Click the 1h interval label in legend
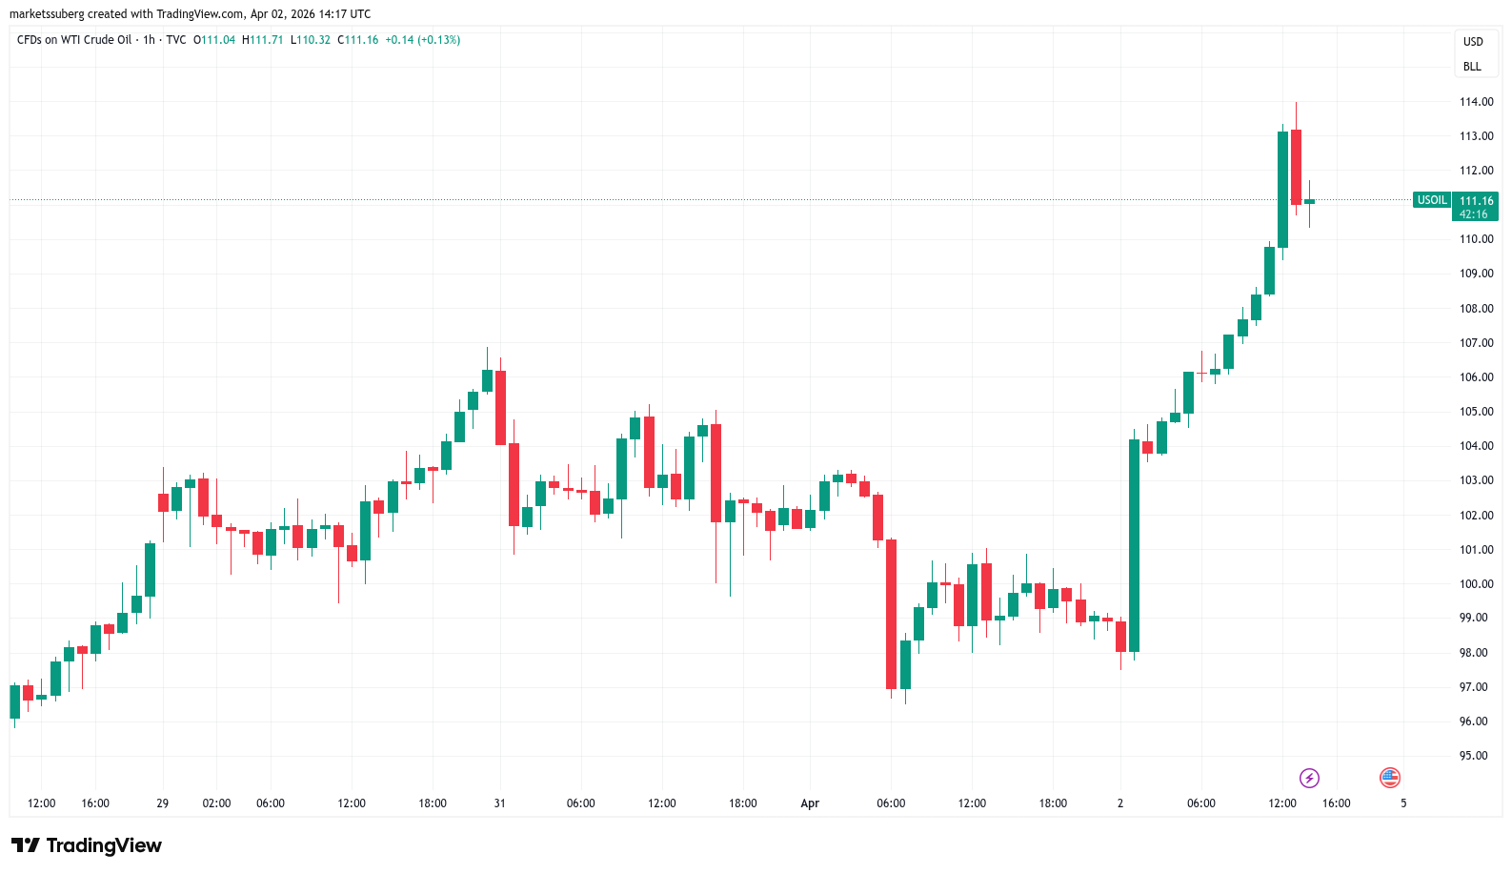The height and width of the screenshot is (874, 1512). click(149, 40)
